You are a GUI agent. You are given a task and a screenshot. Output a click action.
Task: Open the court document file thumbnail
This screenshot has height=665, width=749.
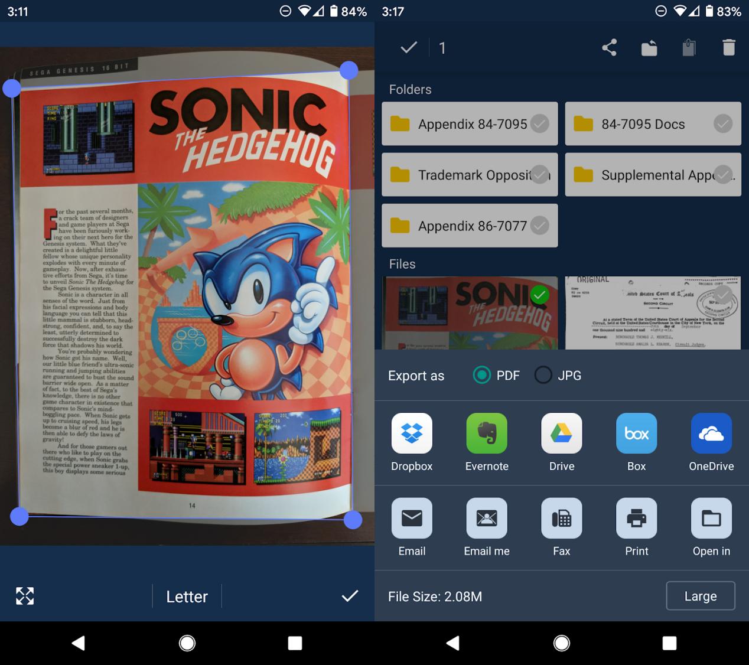pos(653,312)
